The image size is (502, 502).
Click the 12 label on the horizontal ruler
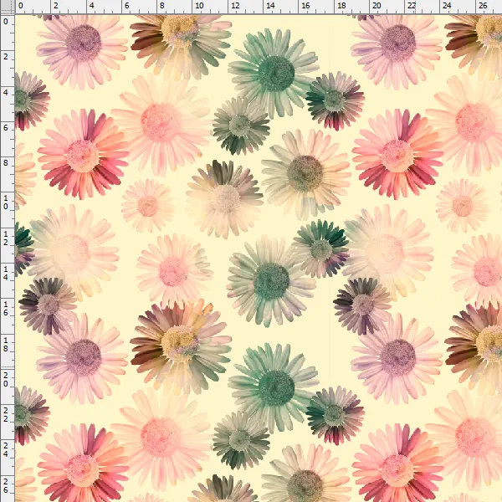pyautogui.click(x=235, y=6)
